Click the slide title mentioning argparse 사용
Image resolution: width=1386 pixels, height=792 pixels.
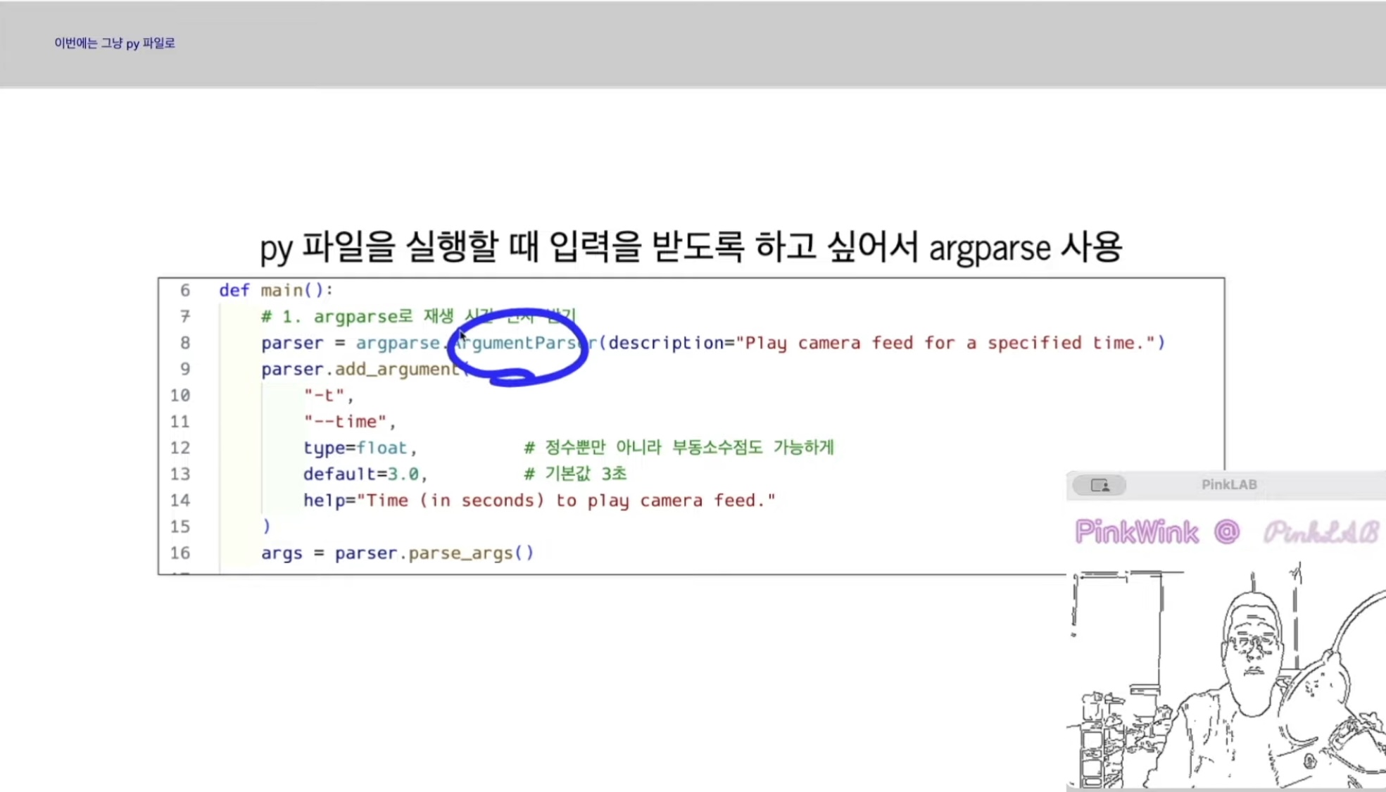[x=691, y=247]
